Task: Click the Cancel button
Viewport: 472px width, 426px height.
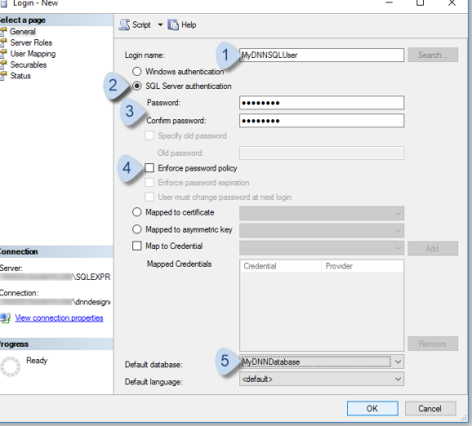Action: [430, 409]
